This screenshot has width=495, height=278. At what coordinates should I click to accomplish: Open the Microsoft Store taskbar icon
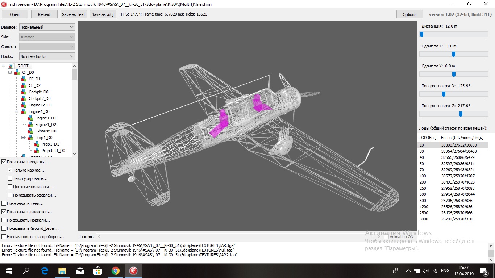[x=98, y=270]
